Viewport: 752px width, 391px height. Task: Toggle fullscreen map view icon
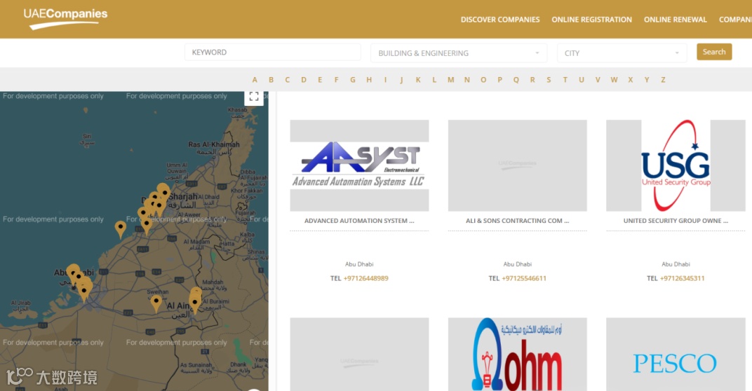tap(254, 96)
